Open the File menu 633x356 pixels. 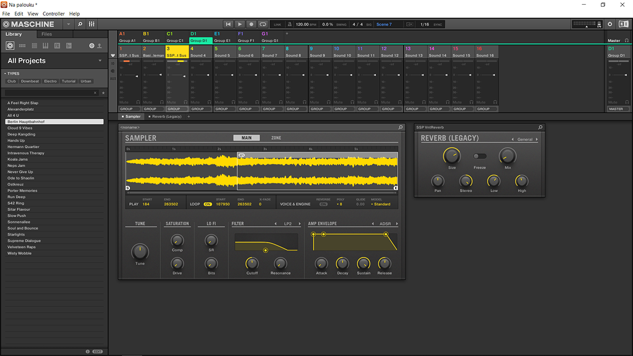pyautogui.click(x=6, y=14)
